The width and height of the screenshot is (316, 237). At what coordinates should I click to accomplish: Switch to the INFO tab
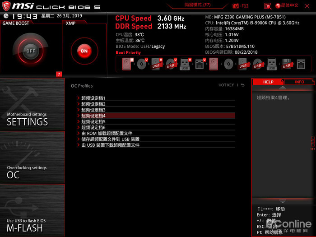click(299, 82)
